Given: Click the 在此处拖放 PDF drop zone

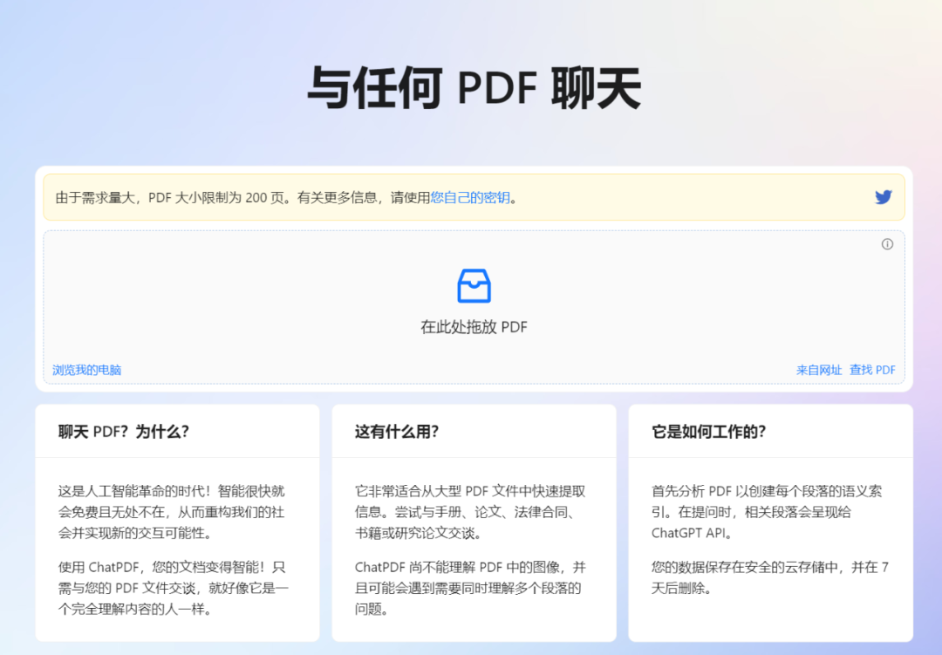Looking at the screenshot, I should 473,327.
